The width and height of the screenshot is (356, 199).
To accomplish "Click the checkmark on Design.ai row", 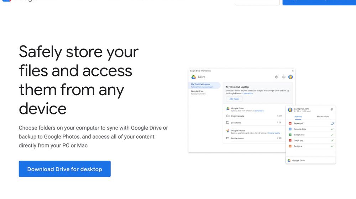I will click(x=332, y=146).
